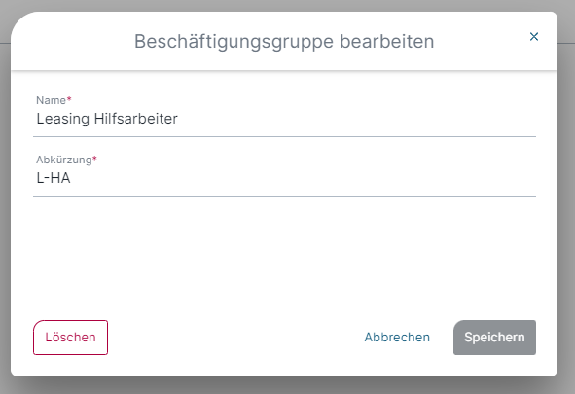The image size is (575, 394).
Task: Click the grey Speichern button
Action: point(494,338)
